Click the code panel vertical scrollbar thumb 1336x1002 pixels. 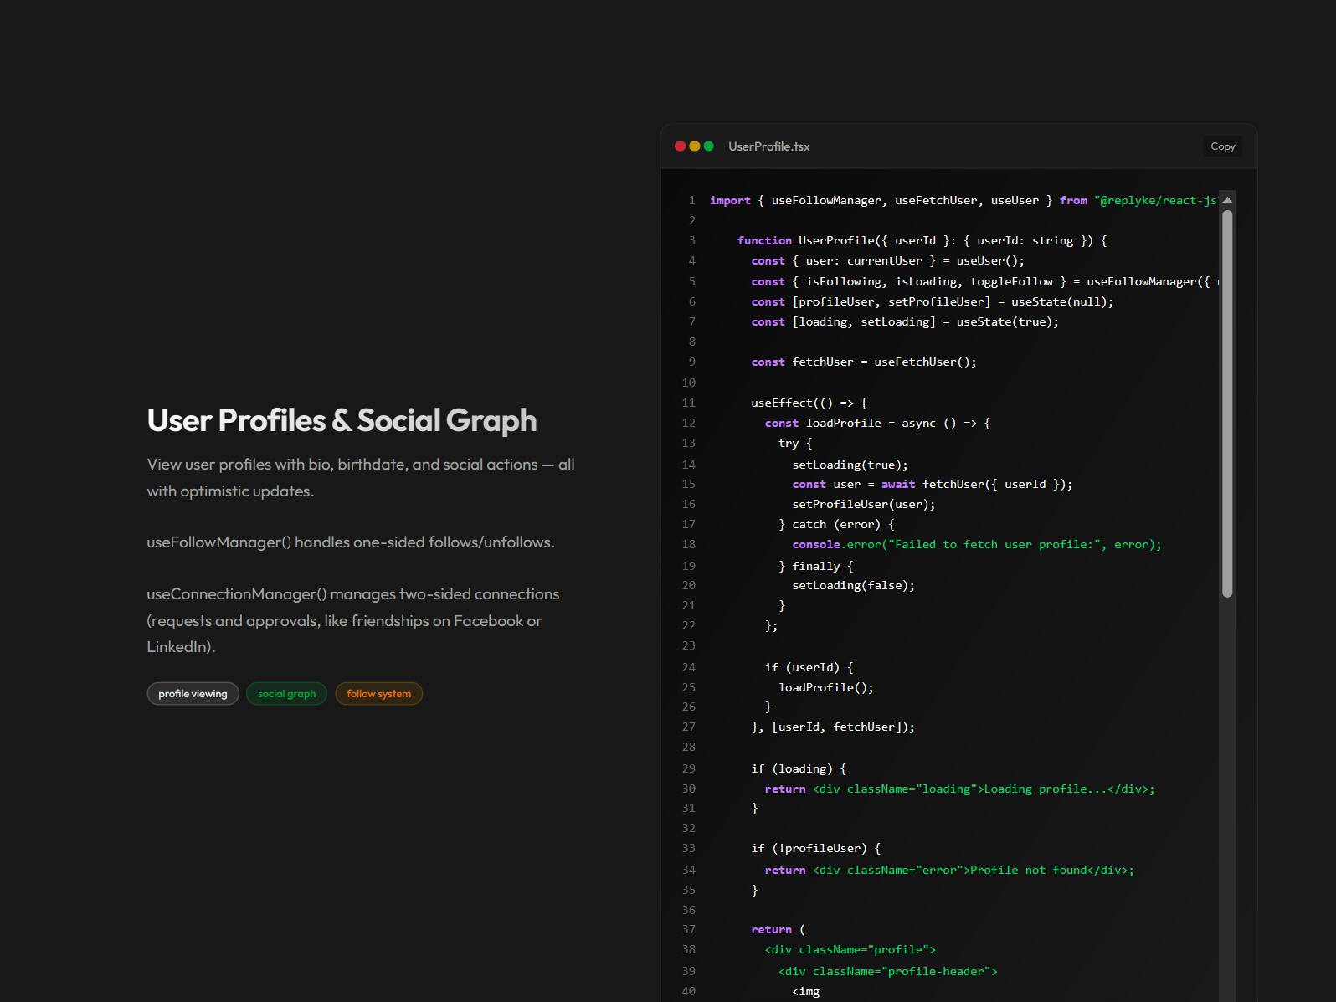click(1227, 403)
